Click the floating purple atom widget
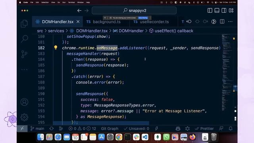 click(x=11, y=119)
